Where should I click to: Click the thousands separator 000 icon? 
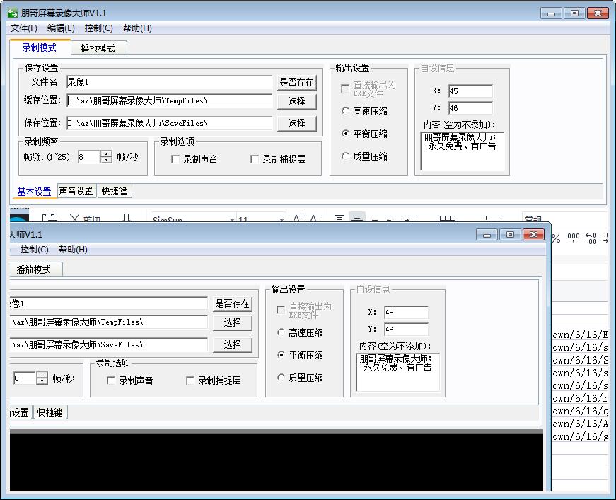[x=574, y=238]
